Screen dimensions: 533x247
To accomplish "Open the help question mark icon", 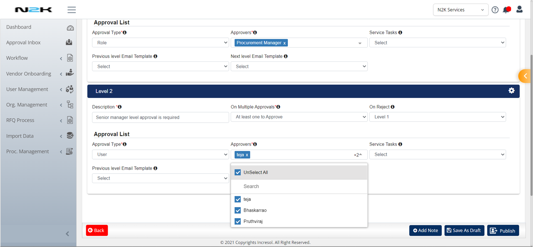I will (495, 10).
